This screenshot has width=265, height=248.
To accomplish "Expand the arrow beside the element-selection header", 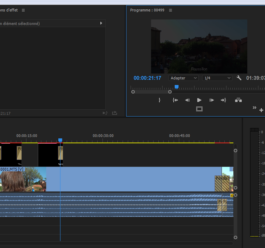I will click(101, 23).
